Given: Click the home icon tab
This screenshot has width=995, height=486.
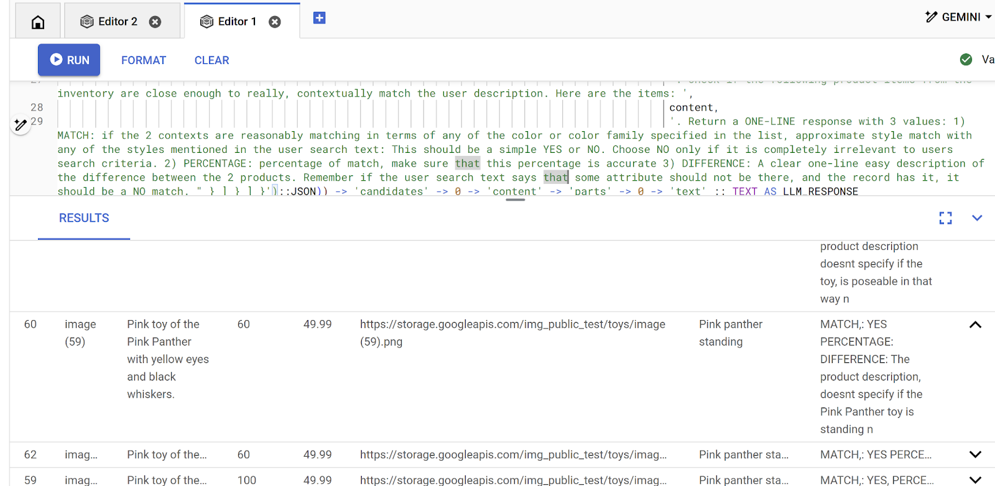Looking at the screenshot, I should 38,22.
